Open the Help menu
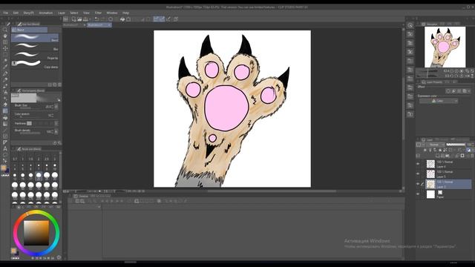The image size is (475, 267). click(x=125, y=13)
